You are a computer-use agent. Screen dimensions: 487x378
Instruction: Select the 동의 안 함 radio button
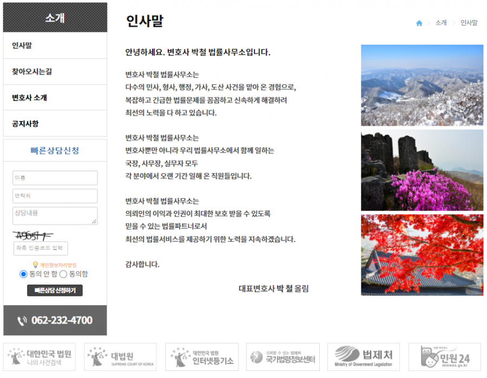coord(23,274)
